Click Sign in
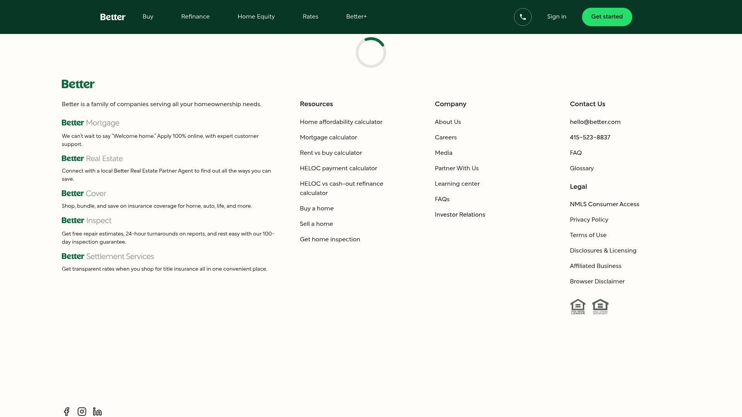 click(556, 17)
